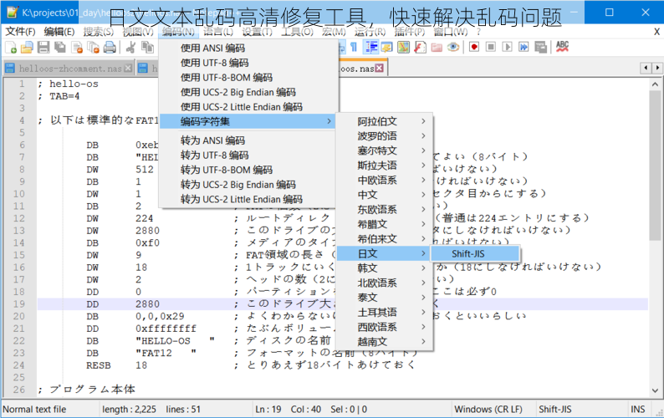Click the Open file folder icon

tap(27, 47)
